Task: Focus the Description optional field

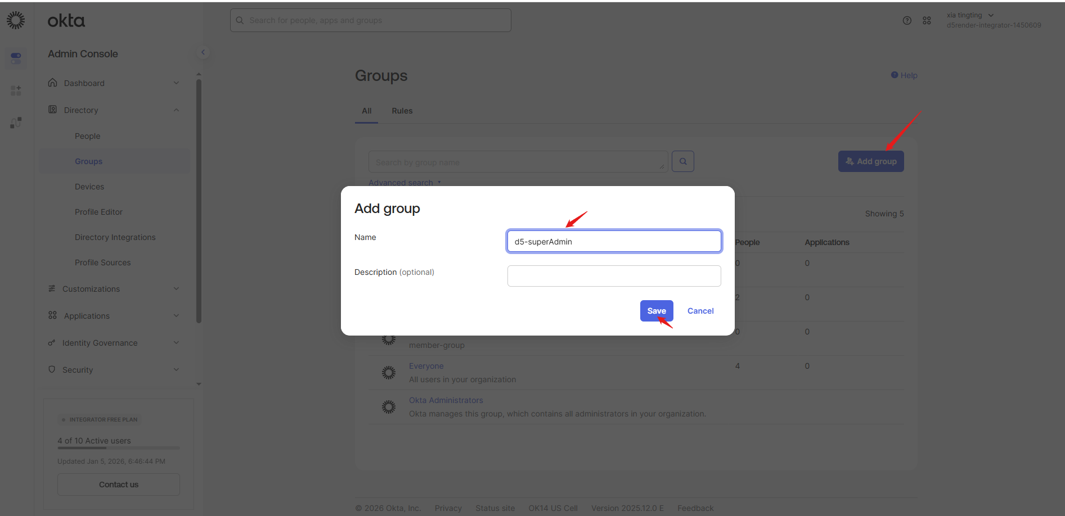Action: point(614,276)
